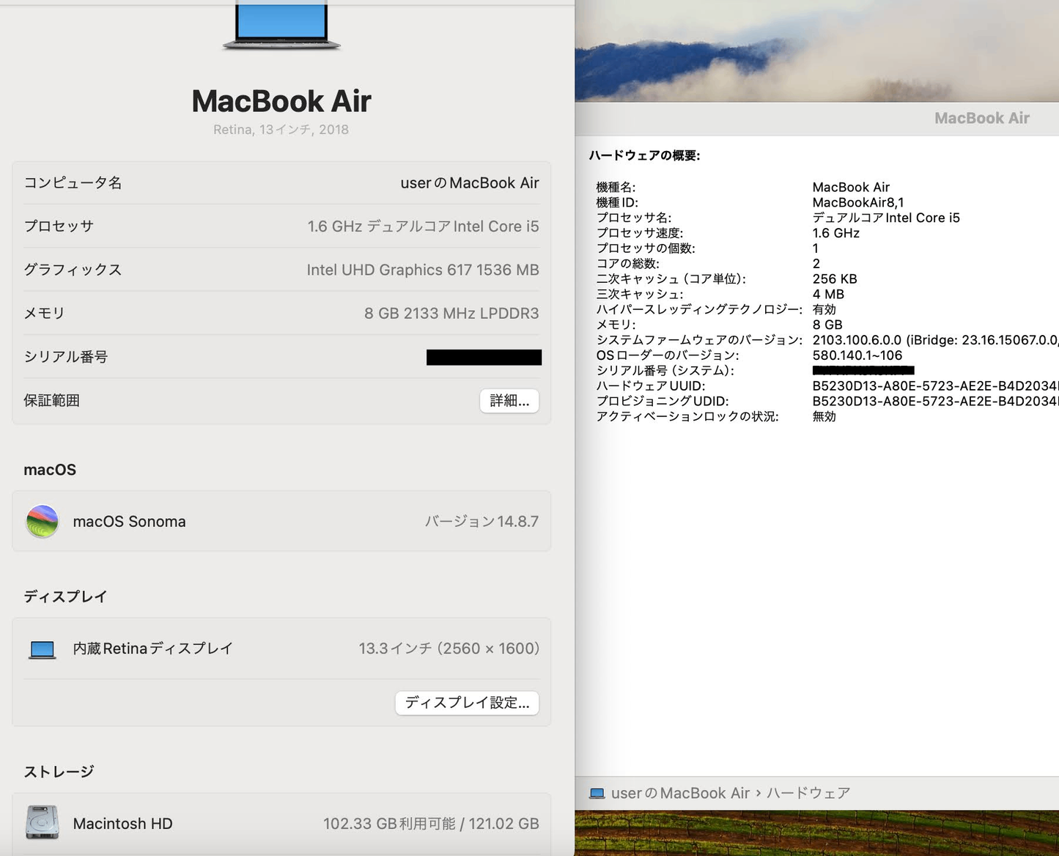Click '1.6 GHz デュアルコア Intel Core i5' value

pos(423,226)
